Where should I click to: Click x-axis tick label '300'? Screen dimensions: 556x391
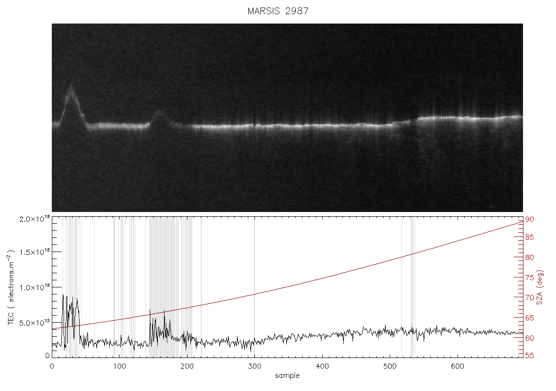pos(254,367)
